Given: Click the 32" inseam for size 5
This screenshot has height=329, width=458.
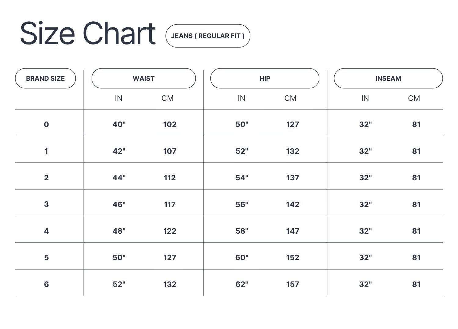Looking at the screenshot, I should coord(365,258).
